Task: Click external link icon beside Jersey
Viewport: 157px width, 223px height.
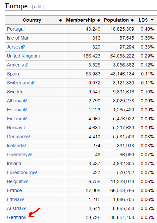Action: pyautogui.click(x=23, y=47)
